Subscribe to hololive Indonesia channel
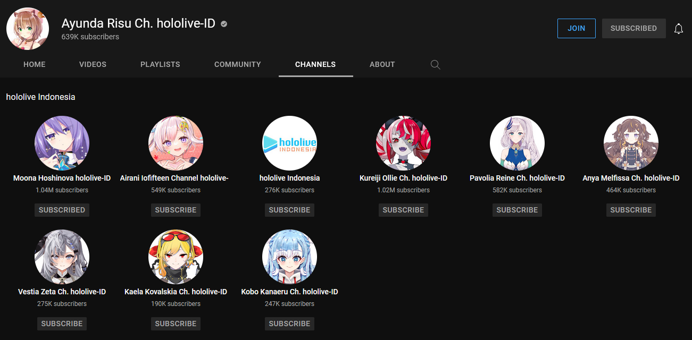 [x=289, y=210]
